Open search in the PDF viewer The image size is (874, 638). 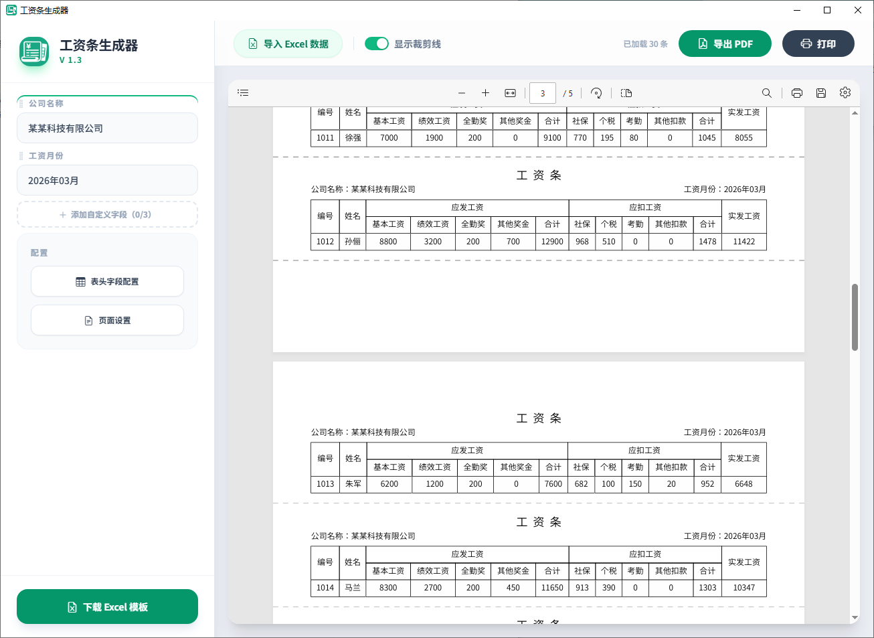click(x=767, y=93)
